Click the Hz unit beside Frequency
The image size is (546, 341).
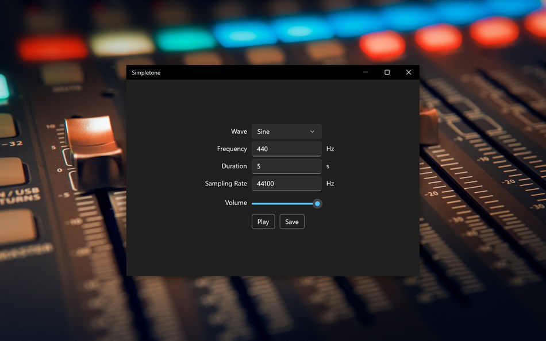coord(330,149)
